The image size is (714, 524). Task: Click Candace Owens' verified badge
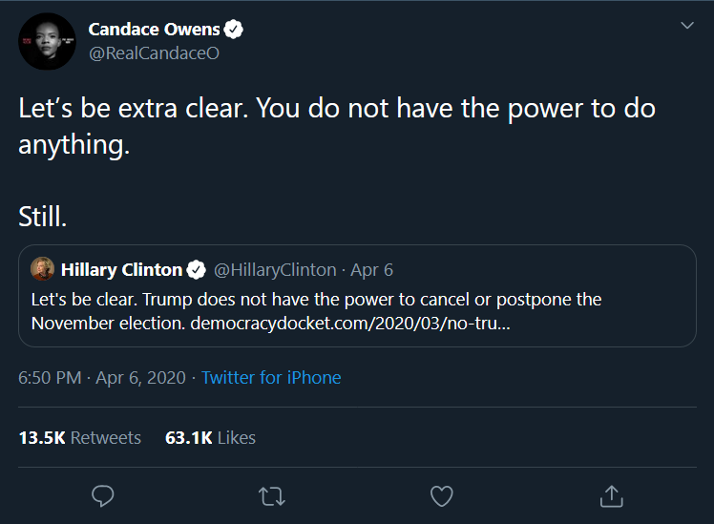point(234,30)
